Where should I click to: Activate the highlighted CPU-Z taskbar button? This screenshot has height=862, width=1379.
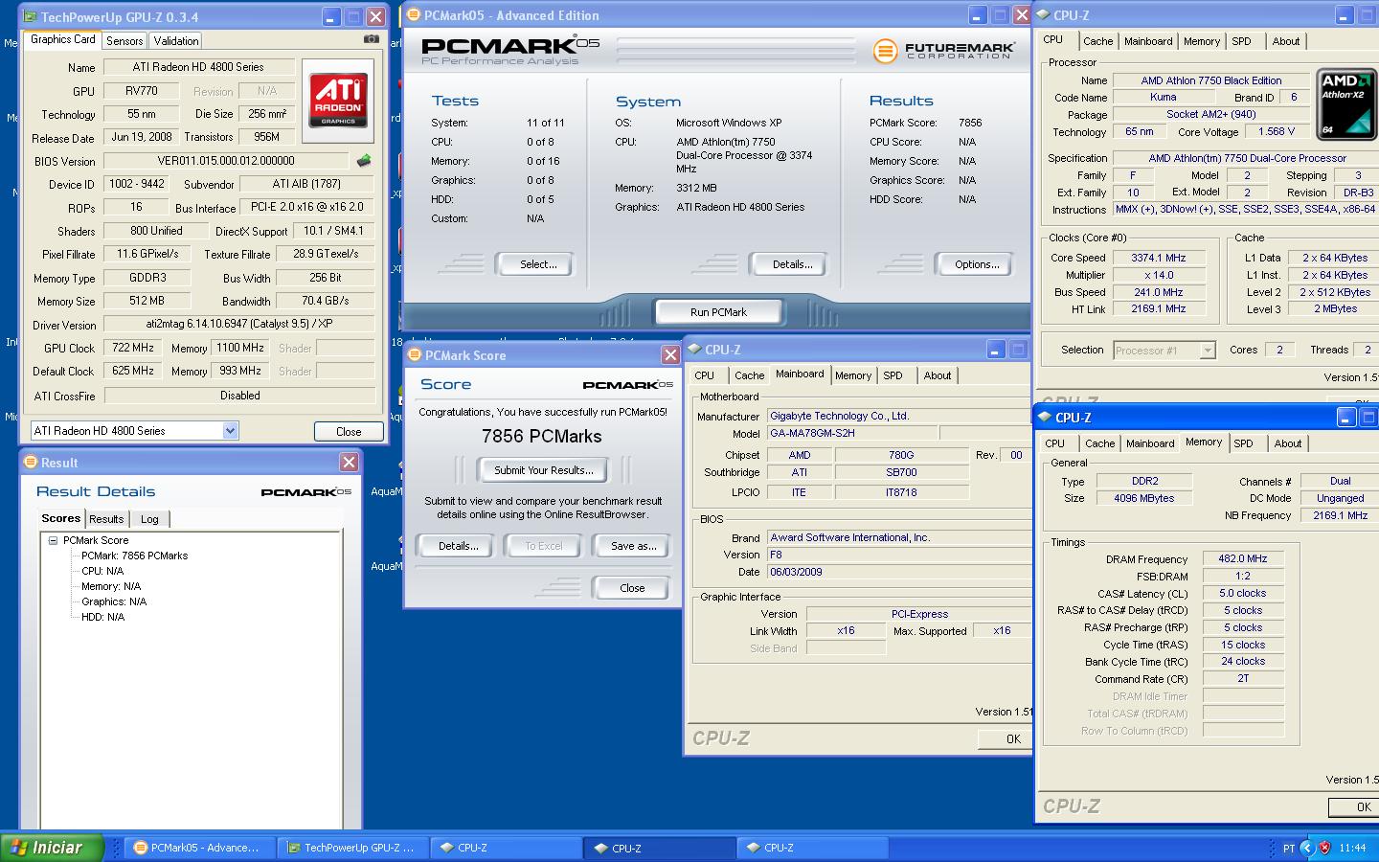(x=660, y=848)
